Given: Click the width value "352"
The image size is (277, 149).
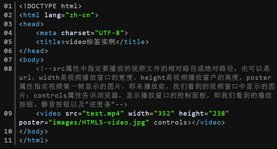Looking at the screenshot, I should pyautogui.click(x=164, y=114).
